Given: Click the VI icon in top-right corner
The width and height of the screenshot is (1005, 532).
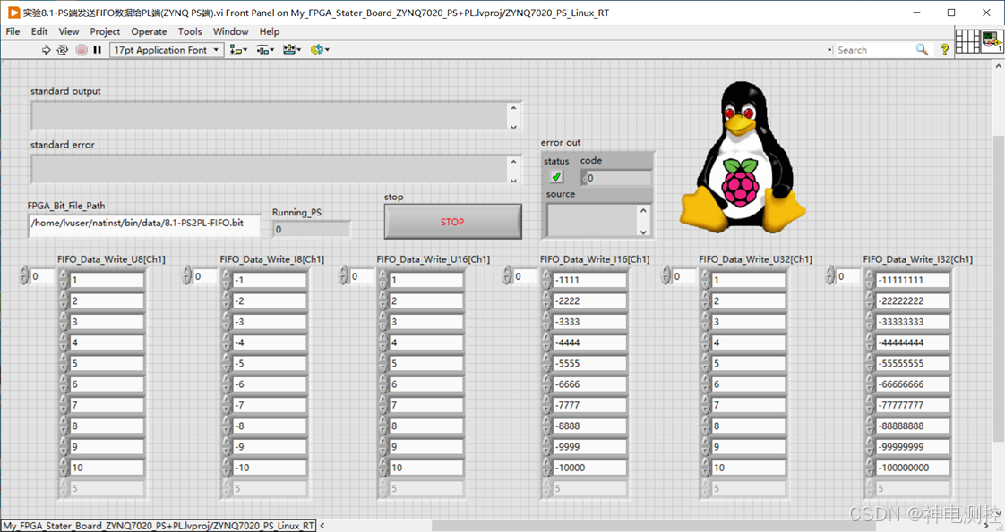Looking at the screenshot, I should pyautogui.click(x=992, y=41).
